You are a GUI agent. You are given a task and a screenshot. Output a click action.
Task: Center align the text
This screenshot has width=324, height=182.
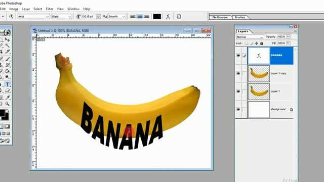coord(140,17)
